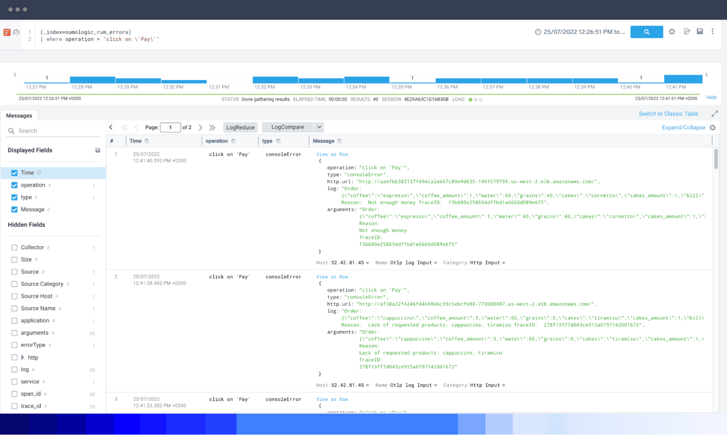Uncheck the Message displayed field

(x=15, y=210)
